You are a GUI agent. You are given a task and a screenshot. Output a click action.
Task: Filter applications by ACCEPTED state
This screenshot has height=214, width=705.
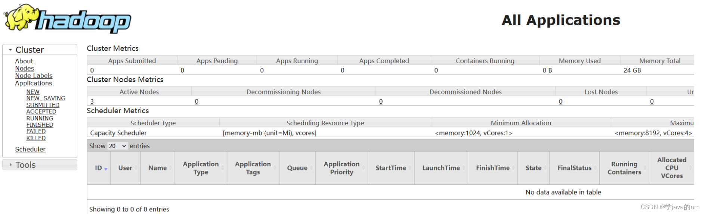41,111
